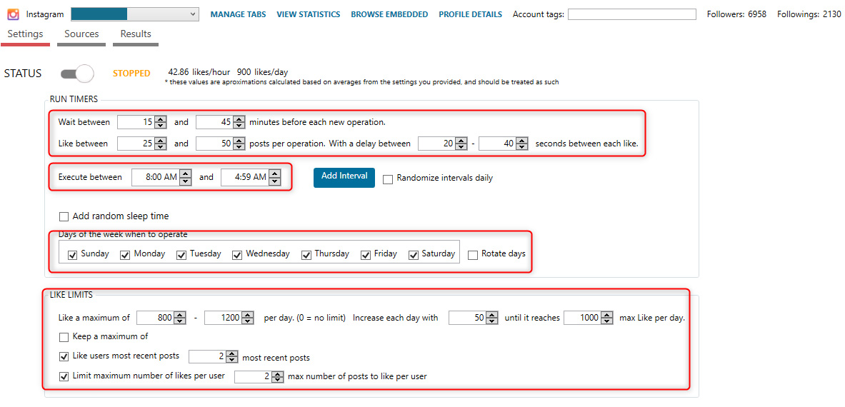The height and width of the screenshot is (407, 845).
Task: Enable Keep a maximum of checkbox
Action: (x=64, y=337)
